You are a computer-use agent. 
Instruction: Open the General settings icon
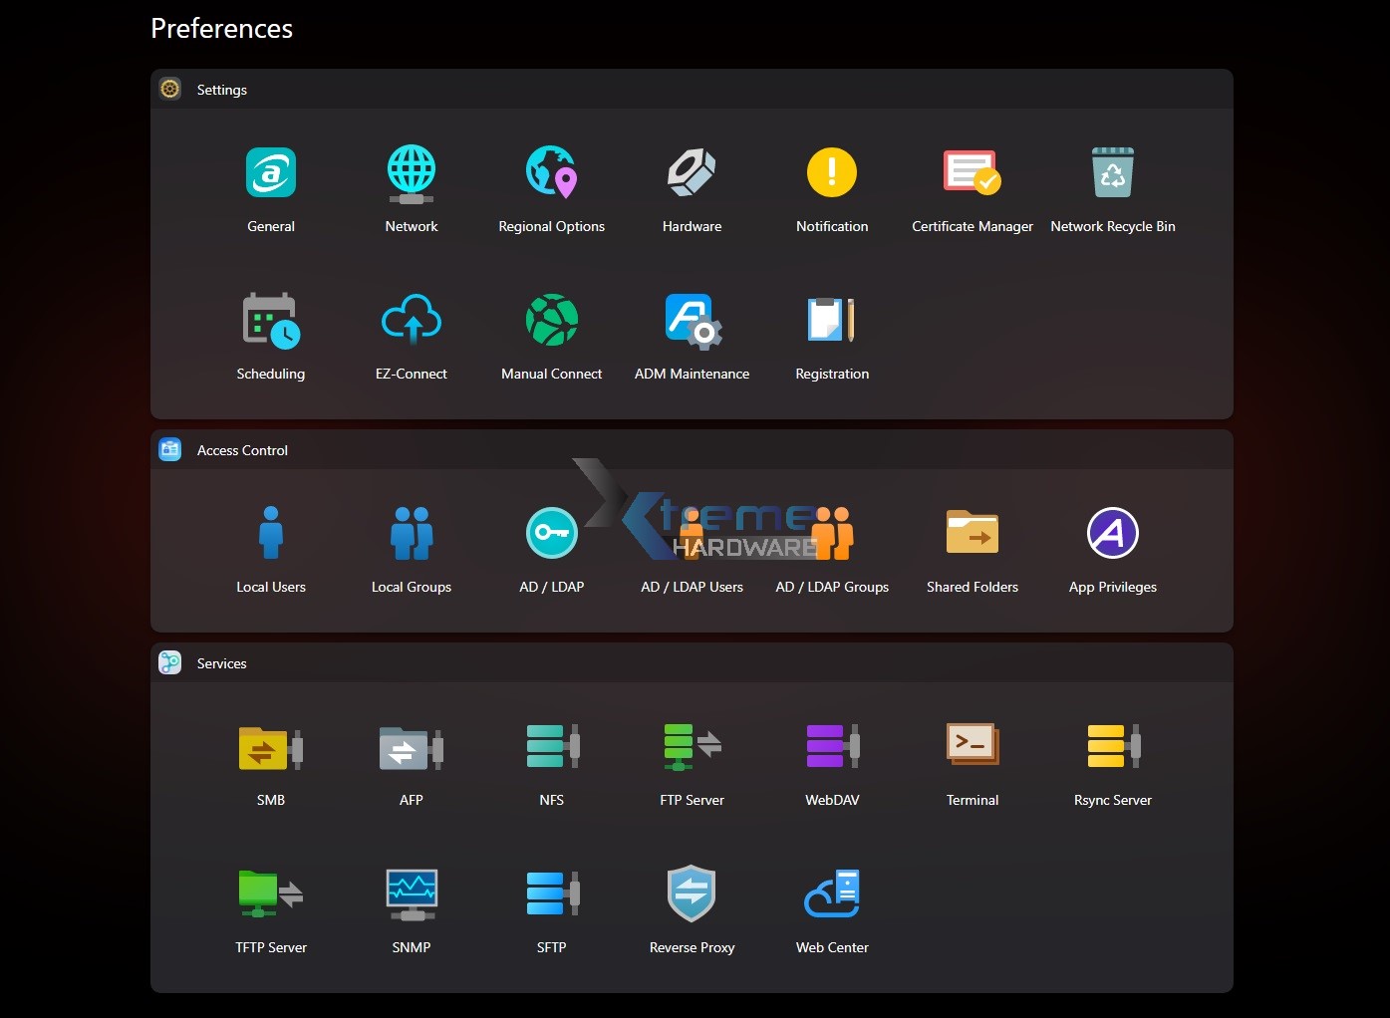coord(271,173)
